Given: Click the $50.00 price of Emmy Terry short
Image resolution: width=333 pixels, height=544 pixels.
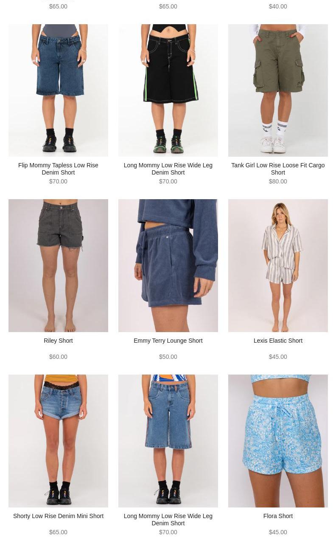Looking at the screenshot, I should click(168, 357).
